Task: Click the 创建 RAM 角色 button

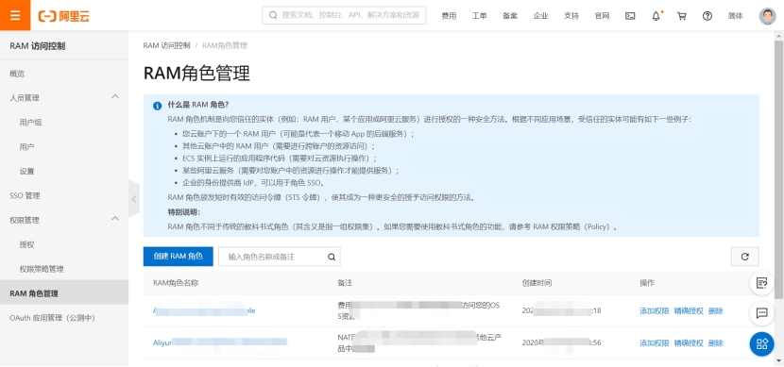Action: pyautogui.click(x=178, y=257)
